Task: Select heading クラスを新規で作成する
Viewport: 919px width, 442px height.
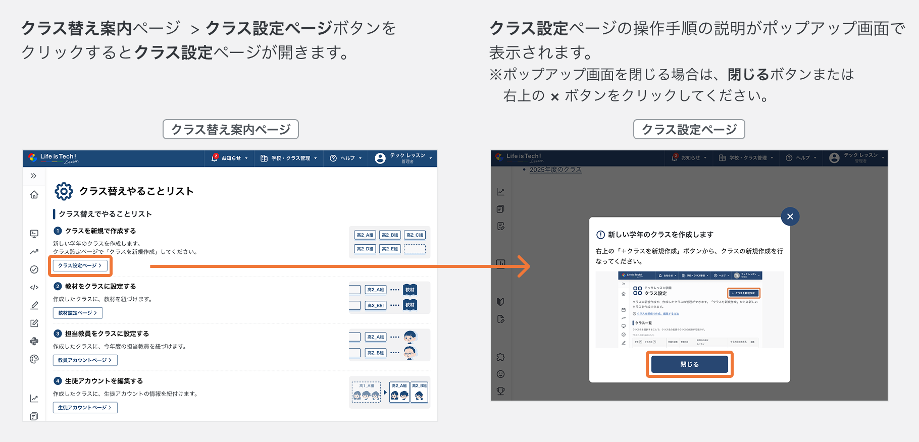Action: tap(100, 231)
